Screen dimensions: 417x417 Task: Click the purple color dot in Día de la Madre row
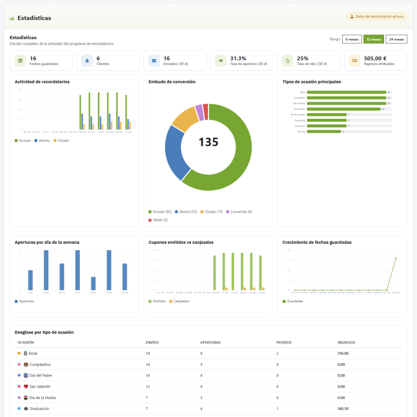(19, 397)
